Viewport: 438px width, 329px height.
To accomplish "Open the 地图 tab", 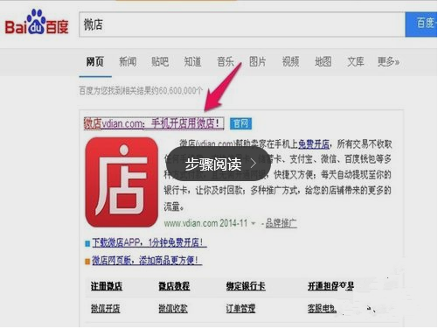I will tap(323, 62).
